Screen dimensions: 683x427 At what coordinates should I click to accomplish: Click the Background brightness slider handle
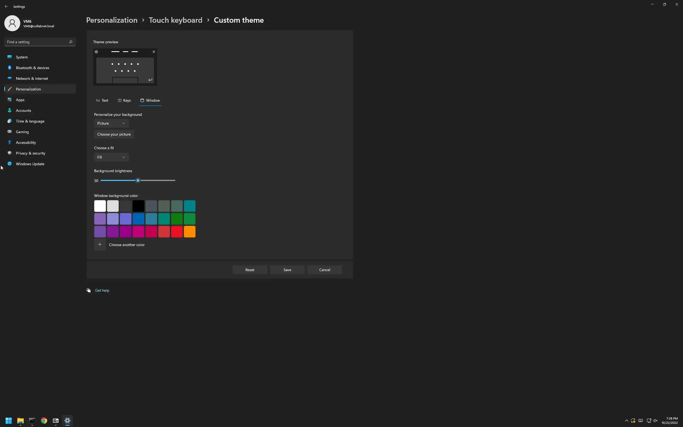point(138,180)
